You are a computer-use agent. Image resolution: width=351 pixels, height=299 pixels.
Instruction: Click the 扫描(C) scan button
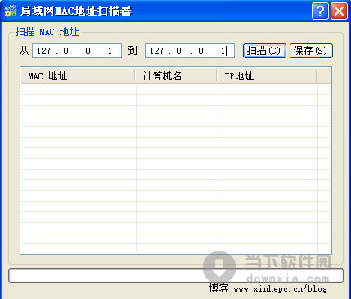[x=264, y=51]
